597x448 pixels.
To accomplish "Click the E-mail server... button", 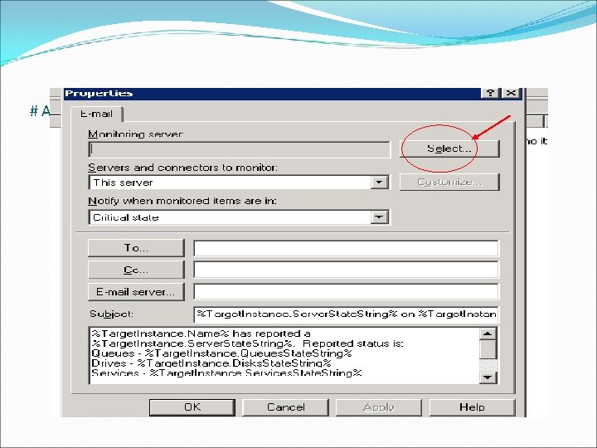I will click(136, 292).
